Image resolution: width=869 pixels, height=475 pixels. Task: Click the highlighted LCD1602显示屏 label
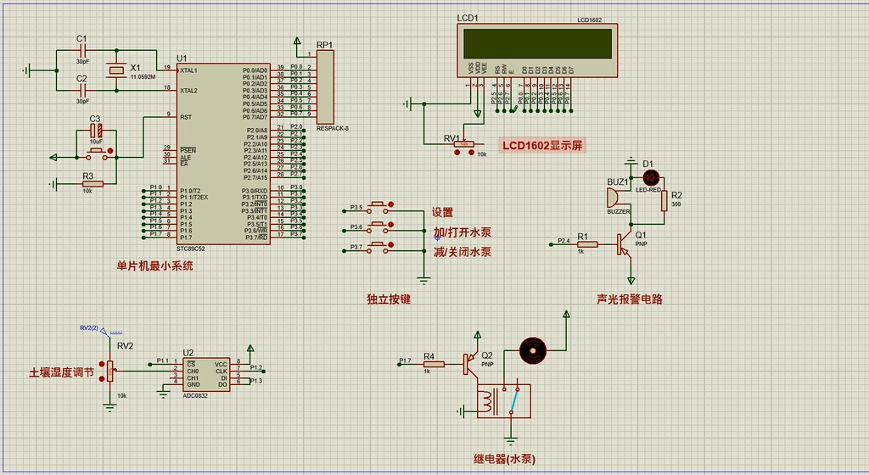pos(542,146)
